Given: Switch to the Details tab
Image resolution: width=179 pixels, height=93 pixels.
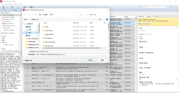Looking at the screenshot, I should [x=141, y=17].
